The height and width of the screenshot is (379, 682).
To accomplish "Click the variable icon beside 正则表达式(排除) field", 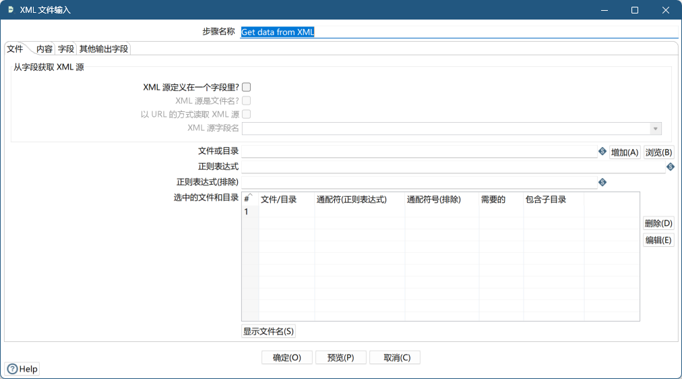I will (602, 182).
